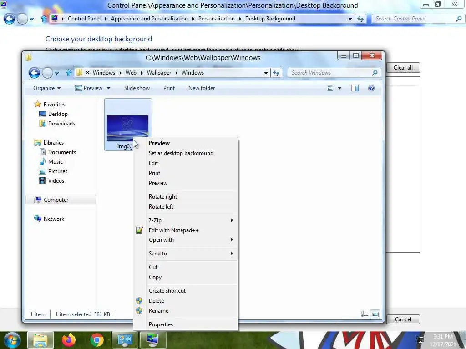The image size is (466, 349).
Task: Click search magnifier in Search Windows box
Action: (375, 73)
